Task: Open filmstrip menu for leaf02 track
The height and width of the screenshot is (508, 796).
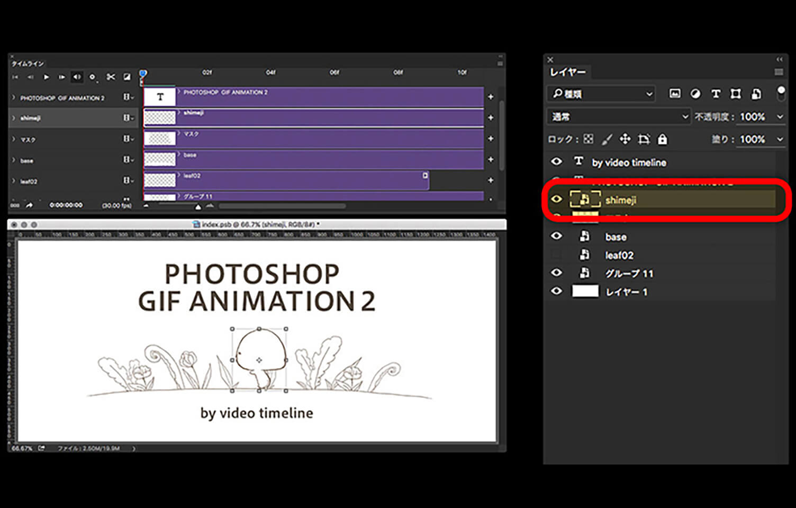Action: point(128,180)
